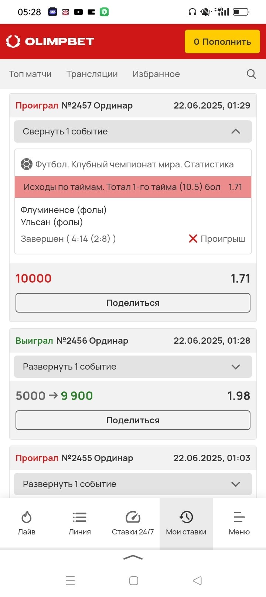Open the Лайв flame icon
Screen dimensions: 266x597
27,517
